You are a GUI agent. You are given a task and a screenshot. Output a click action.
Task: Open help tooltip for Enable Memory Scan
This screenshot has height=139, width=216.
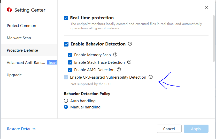pos(115,55)
